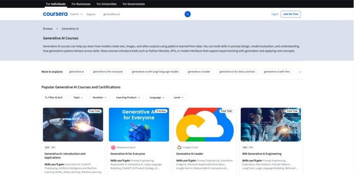The width and height of the screenshot is (354, 175).
Task: Click IBM logo on Generative AI Engineering card
Action: [245, 147]
